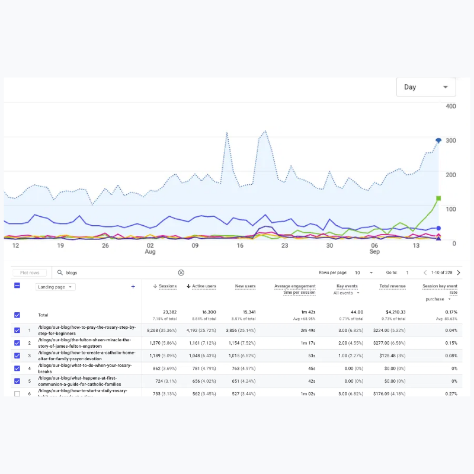
Task: Click the total revenue value $4,210.33
Action: point(395,312)
